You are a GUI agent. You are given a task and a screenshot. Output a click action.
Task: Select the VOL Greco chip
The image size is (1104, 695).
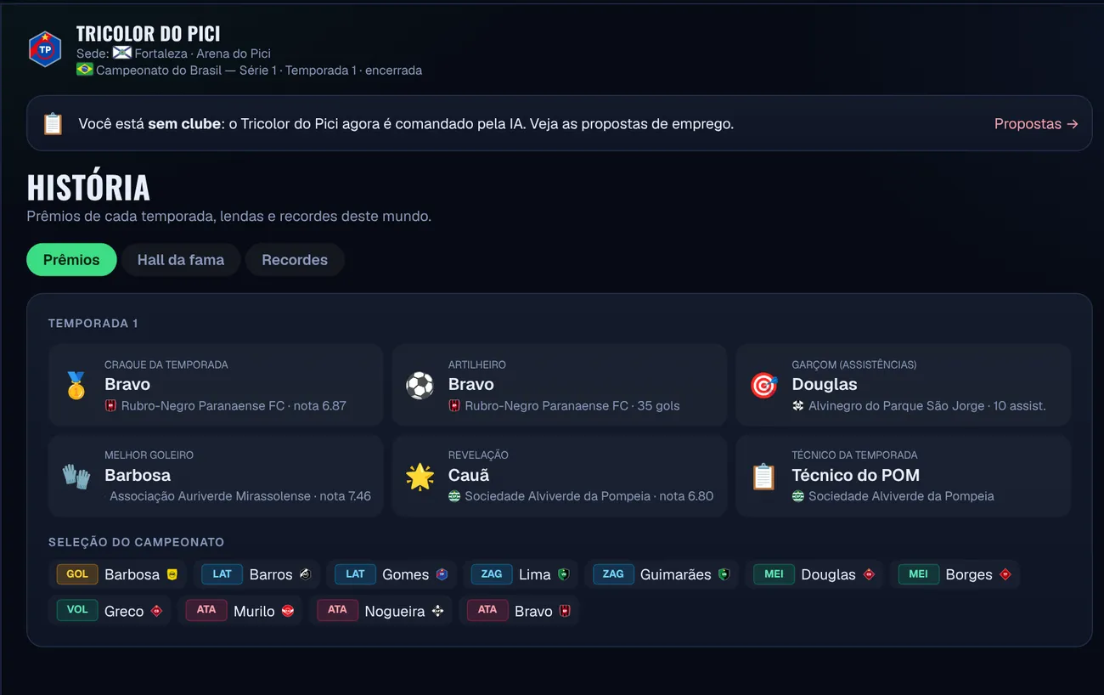[x=110, y=611]
